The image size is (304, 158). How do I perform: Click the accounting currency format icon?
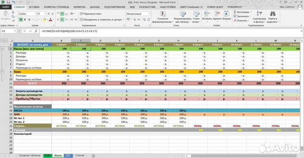click(x=128, y=19)
